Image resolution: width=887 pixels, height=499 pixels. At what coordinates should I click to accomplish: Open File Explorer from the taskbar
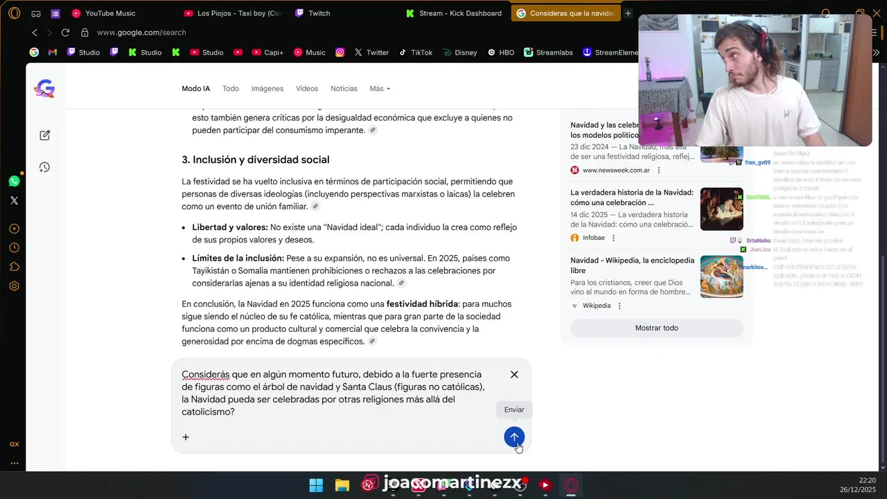[342, 485]
